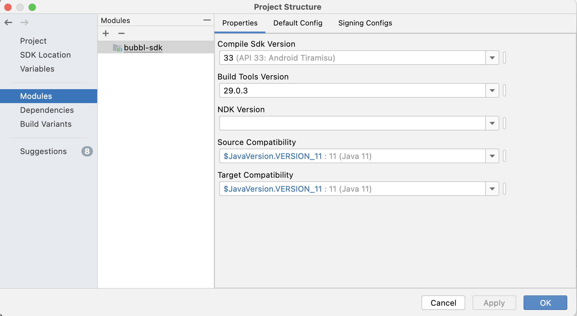Open Build Variants section
Viewport: 577px width, 316px height.
click(x=46, y=124)
